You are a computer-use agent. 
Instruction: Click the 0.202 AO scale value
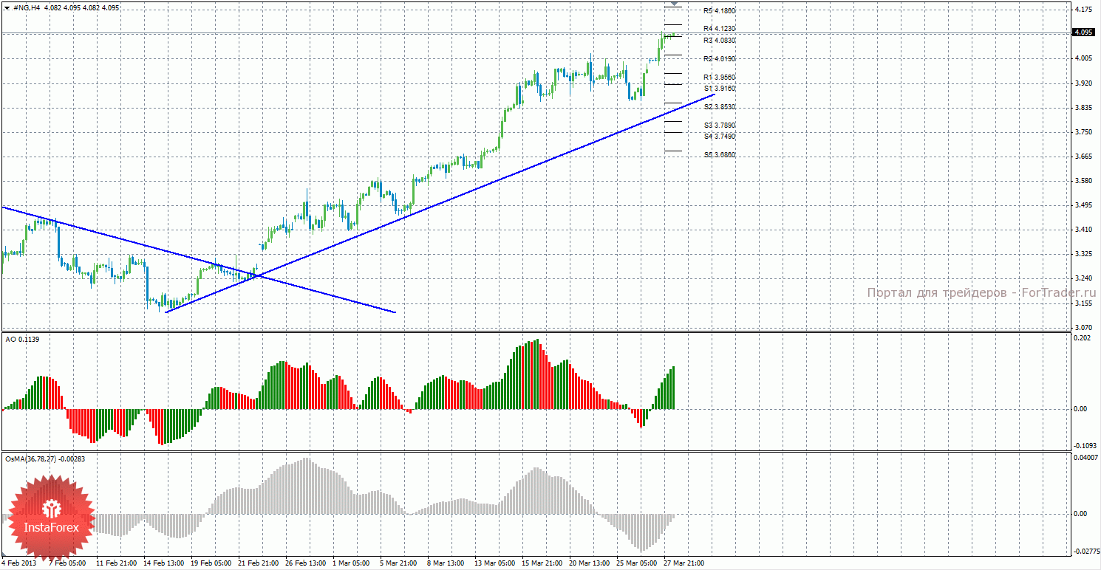click(x=1083, y=338)
